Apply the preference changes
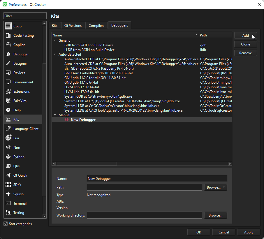This screenshot has height=239, width=264. click(x=249, y=232)
